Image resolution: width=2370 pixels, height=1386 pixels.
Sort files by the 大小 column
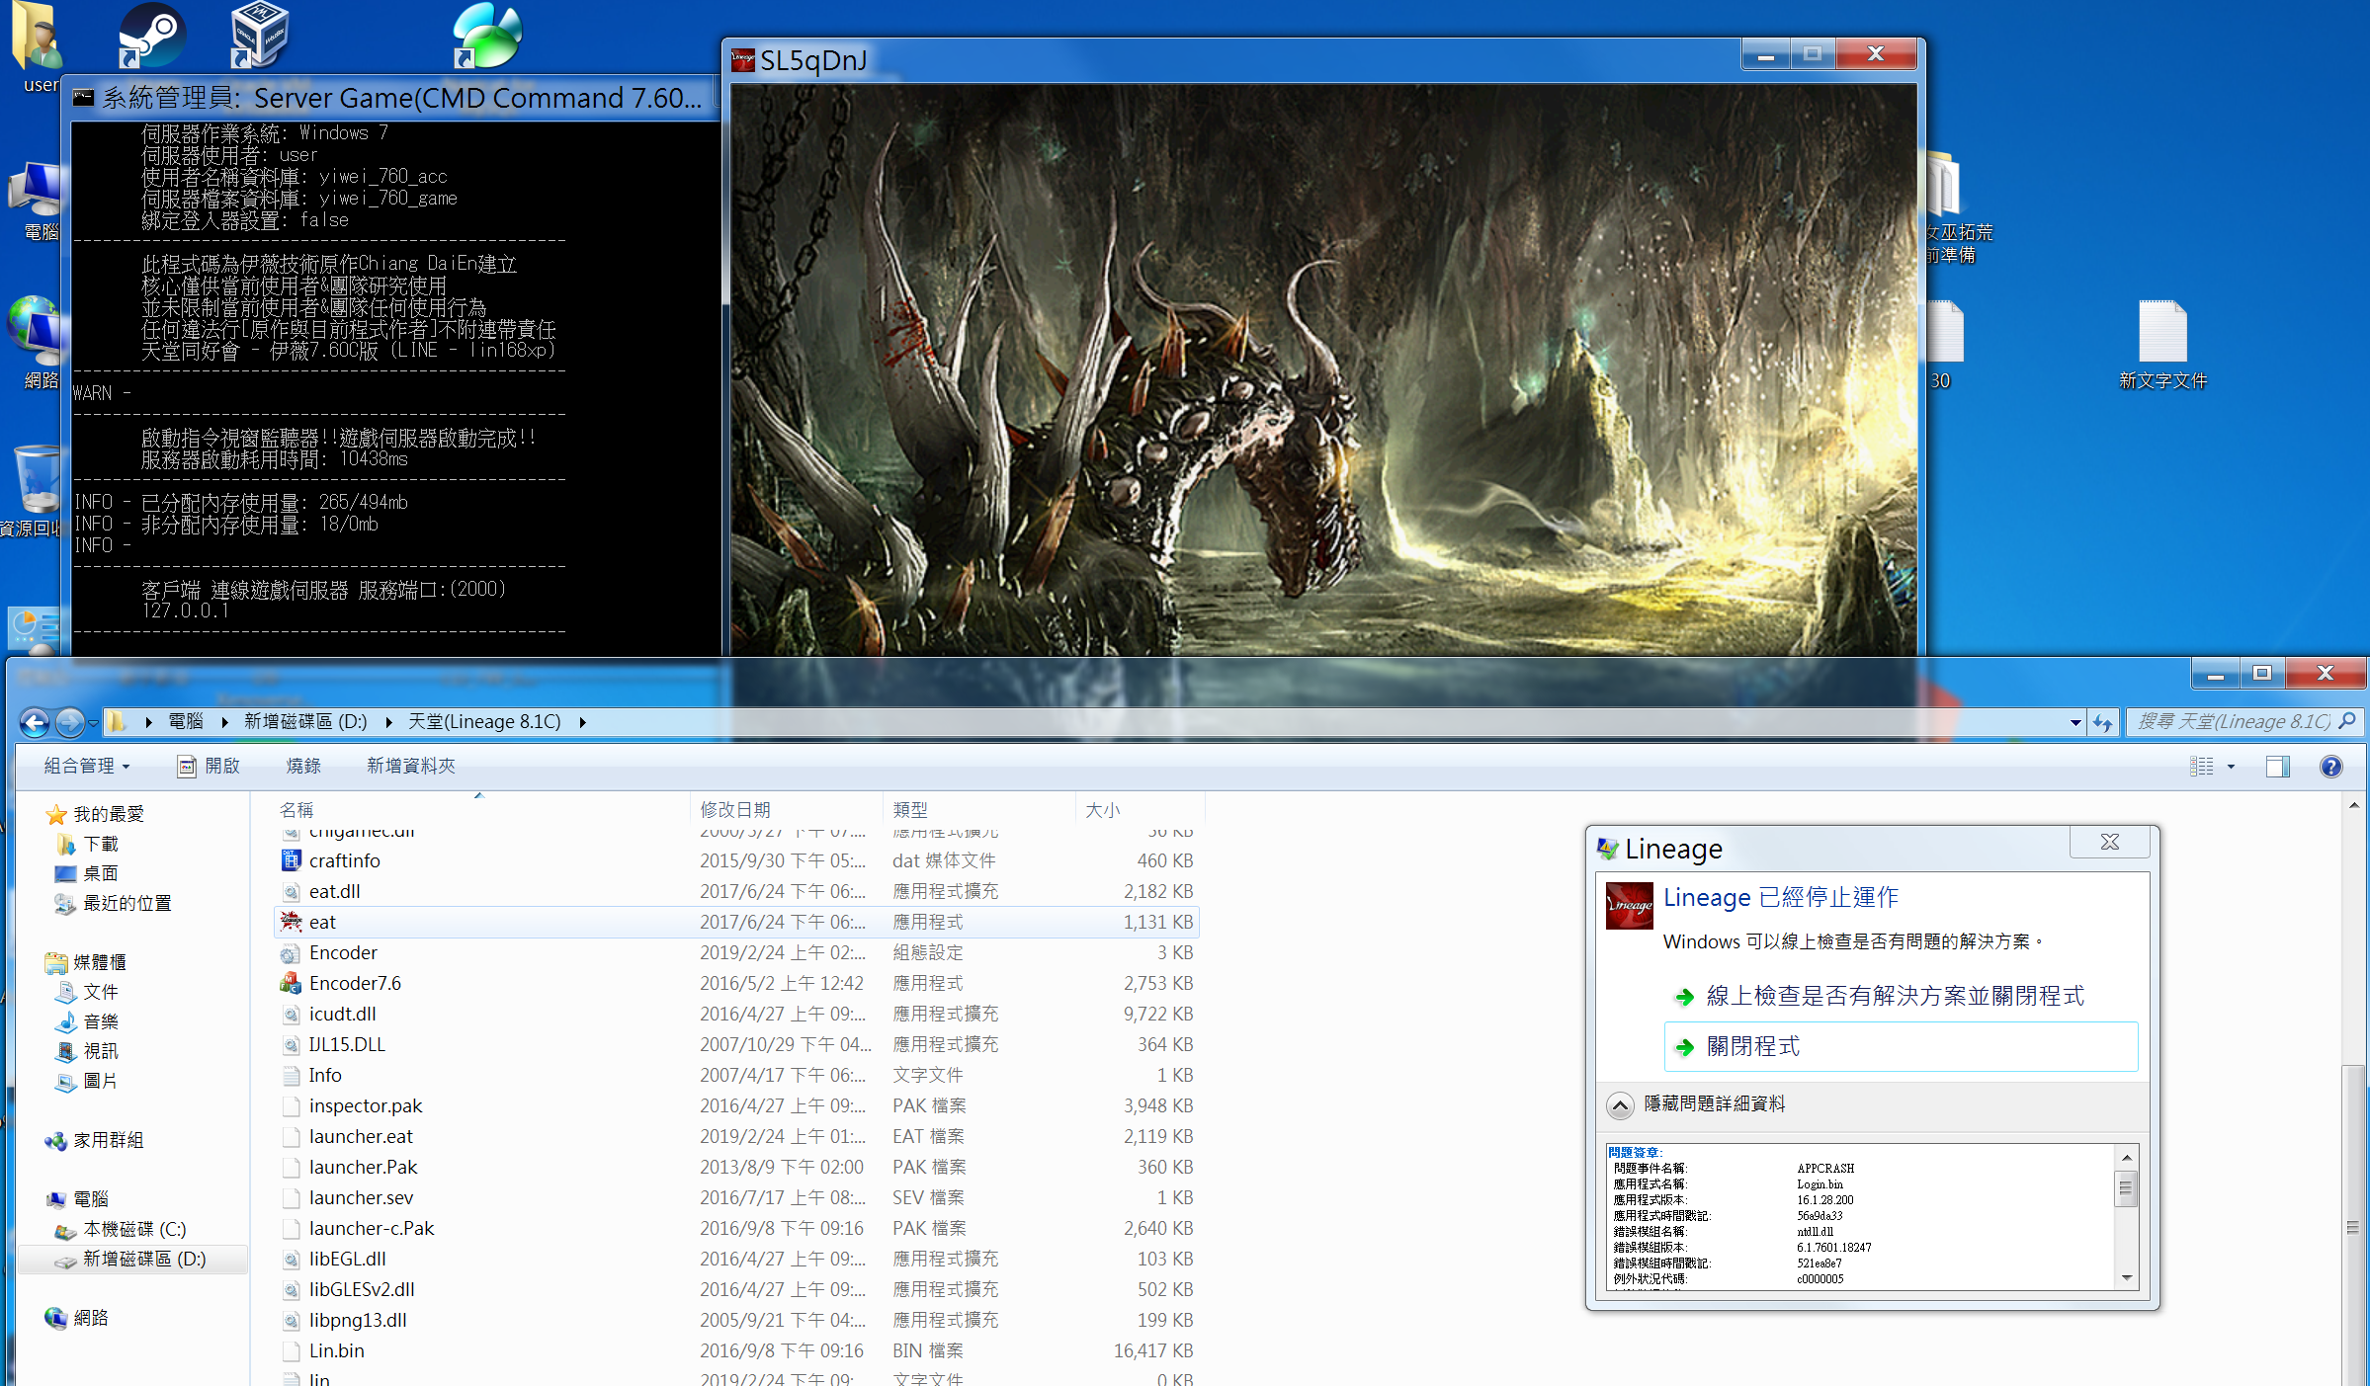1102,810
